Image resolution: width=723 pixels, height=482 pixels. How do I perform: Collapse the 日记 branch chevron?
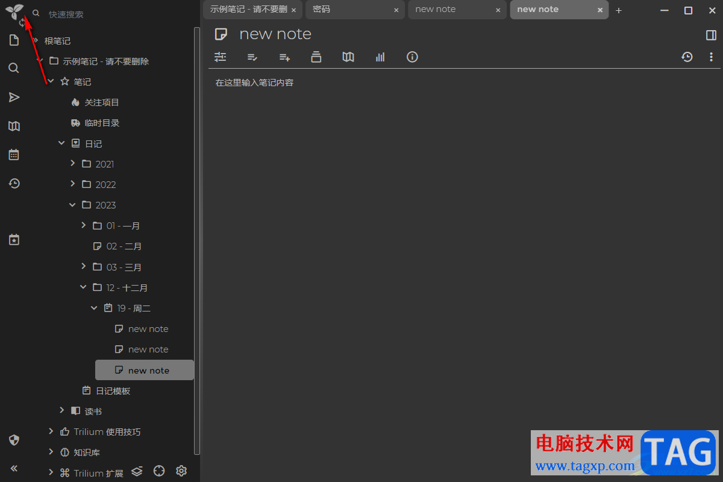tap(61, 143)
